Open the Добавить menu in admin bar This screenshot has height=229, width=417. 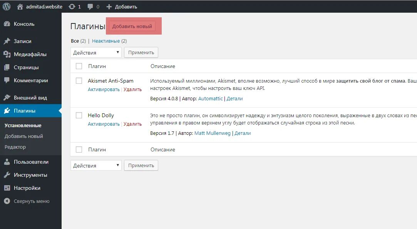[122, 7]
